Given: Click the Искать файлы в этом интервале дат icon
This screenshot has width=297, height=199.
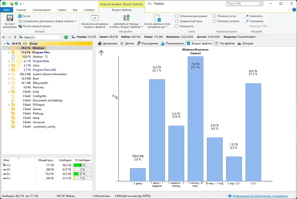Looking at the screenshot, I should (157, 18).
